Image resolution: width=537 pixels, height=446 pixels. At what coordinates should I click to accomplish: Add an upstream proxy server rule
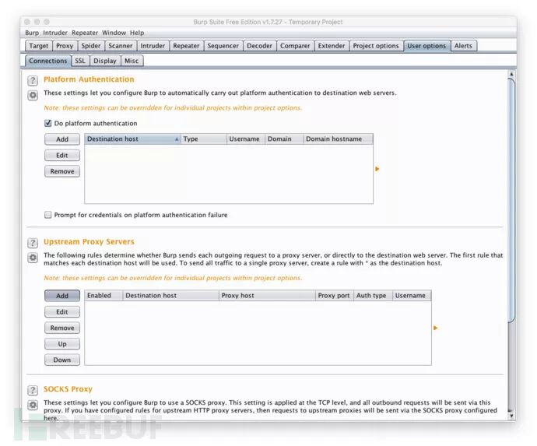(x=62, y=296)
